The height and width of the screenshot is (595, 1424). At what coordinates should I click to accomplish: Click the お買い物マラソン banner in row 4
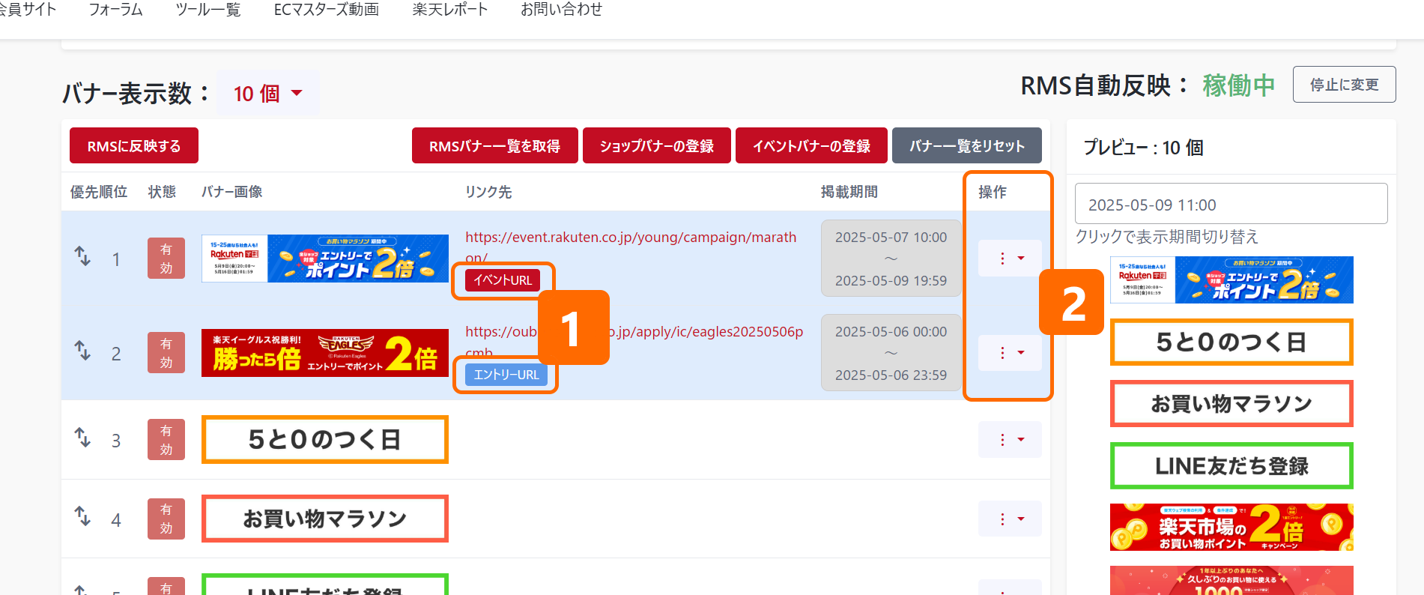(x=325, y=519)
